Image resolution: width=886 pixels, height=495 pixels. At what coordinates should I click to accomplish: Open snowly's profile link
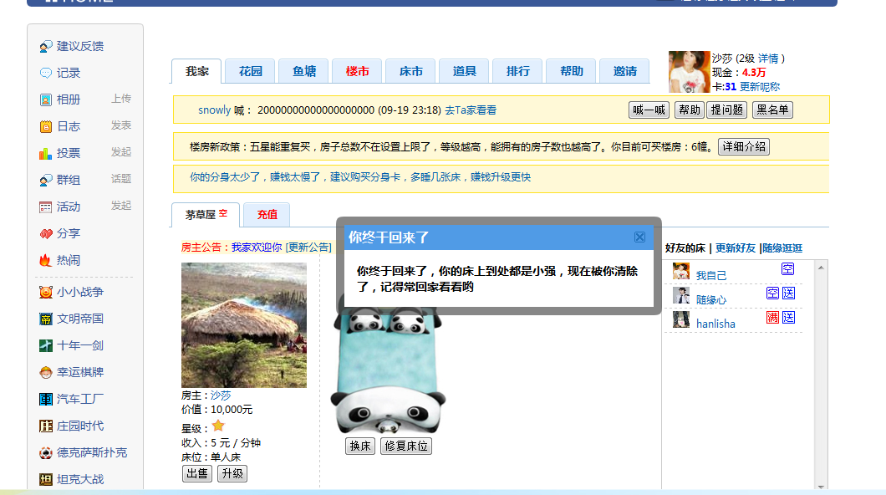[x=214, y=110]
